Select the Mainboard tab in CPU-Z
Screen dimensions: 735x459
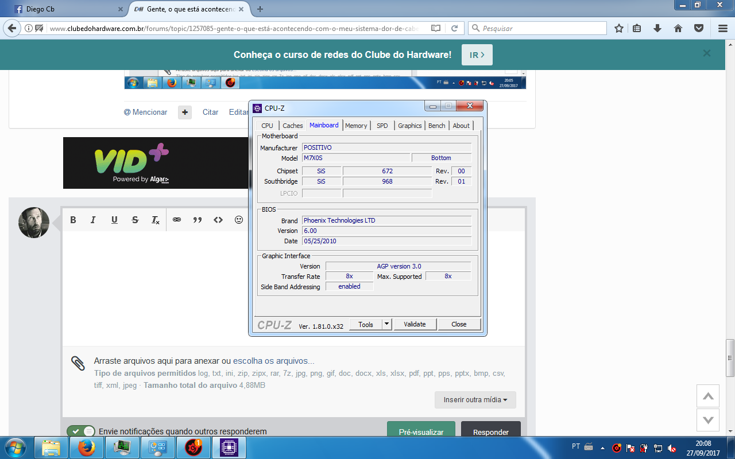pos(324,125)
